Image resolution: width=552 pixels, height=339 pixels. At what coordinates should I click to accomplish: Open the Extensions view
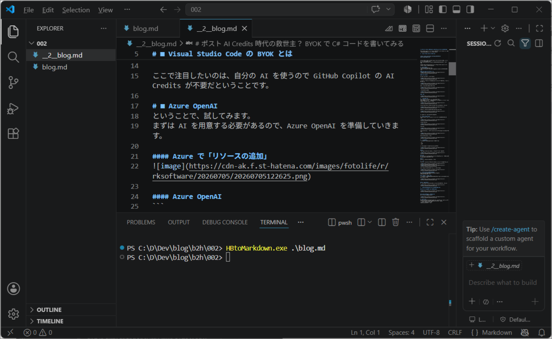(13, 134)
